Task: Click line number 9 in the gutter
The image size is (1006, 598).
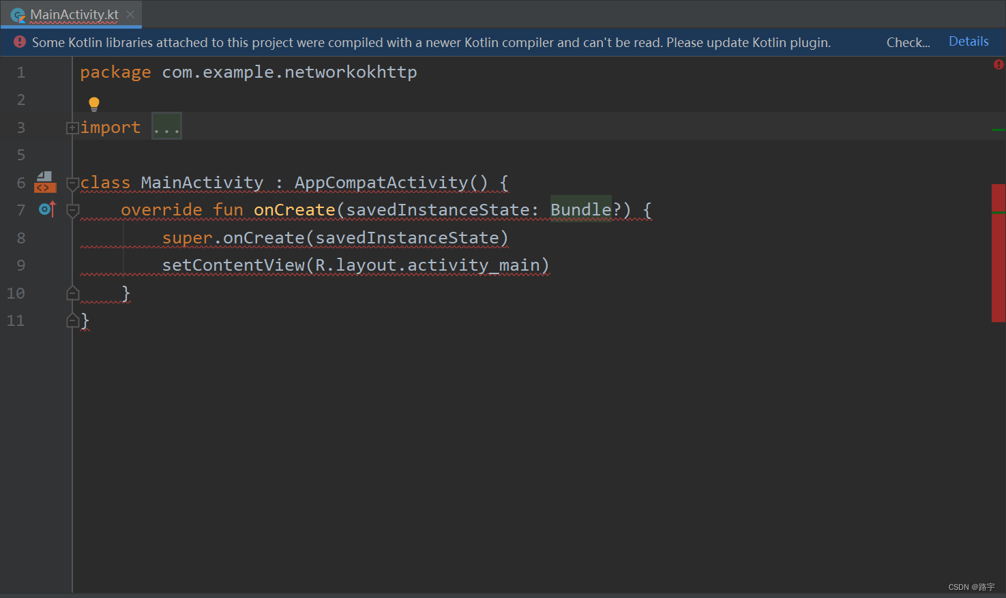Action: pyautogui.click(x=21, y=265)
